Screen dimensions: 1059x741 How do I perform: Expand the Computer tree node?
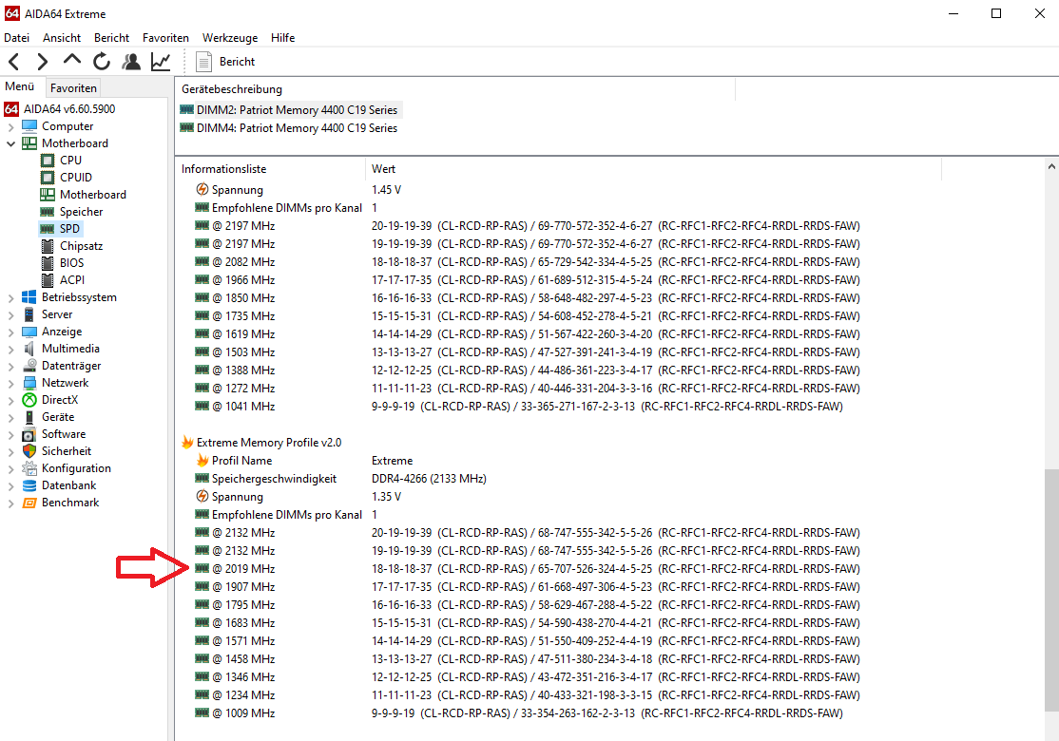(x=10, y=126)
